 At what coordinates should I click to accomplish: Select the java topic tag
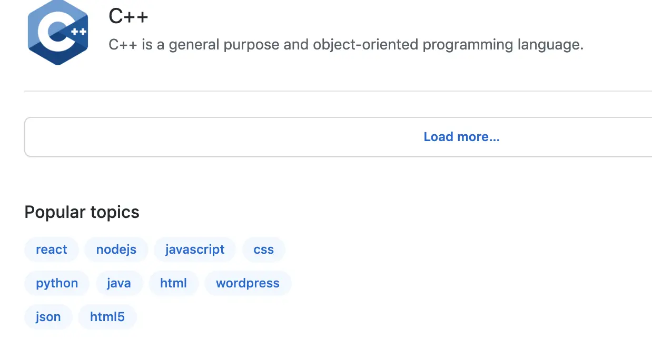coord(118,283)
